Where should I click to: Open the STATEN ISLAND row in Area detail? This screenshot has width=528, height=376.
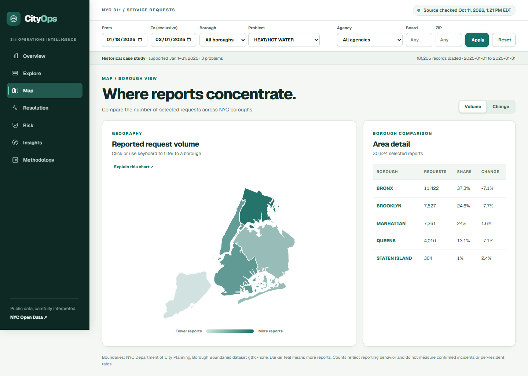click(439, 258)
